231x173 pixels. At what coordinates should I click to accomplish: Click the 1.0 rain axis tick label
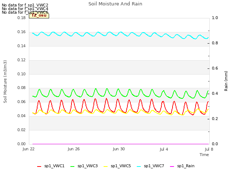coord(215,18)
